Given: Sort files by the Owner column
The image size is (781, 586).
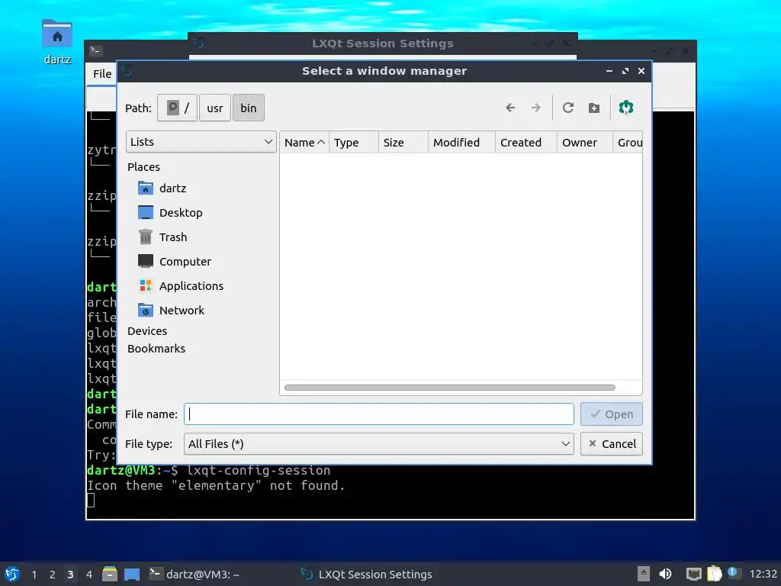Looking at the screenshot, I should [584, 143].
